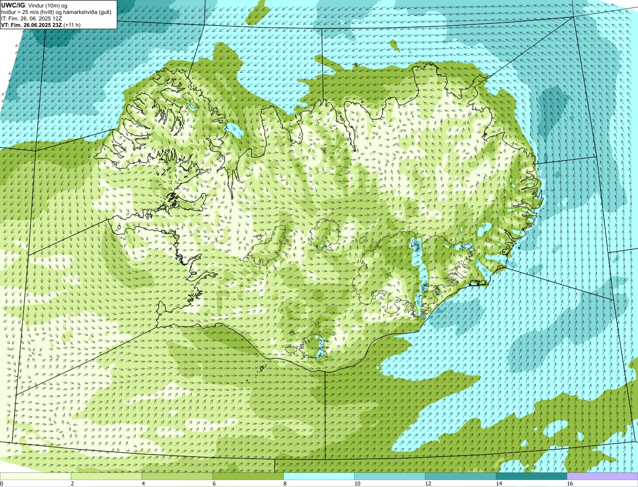Click the legend scale label "0"
The width and height of the screenshot is (638, 487).
click(x=1, y=484)
